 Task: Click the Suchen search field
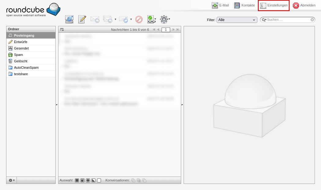(x=288, y=20)
